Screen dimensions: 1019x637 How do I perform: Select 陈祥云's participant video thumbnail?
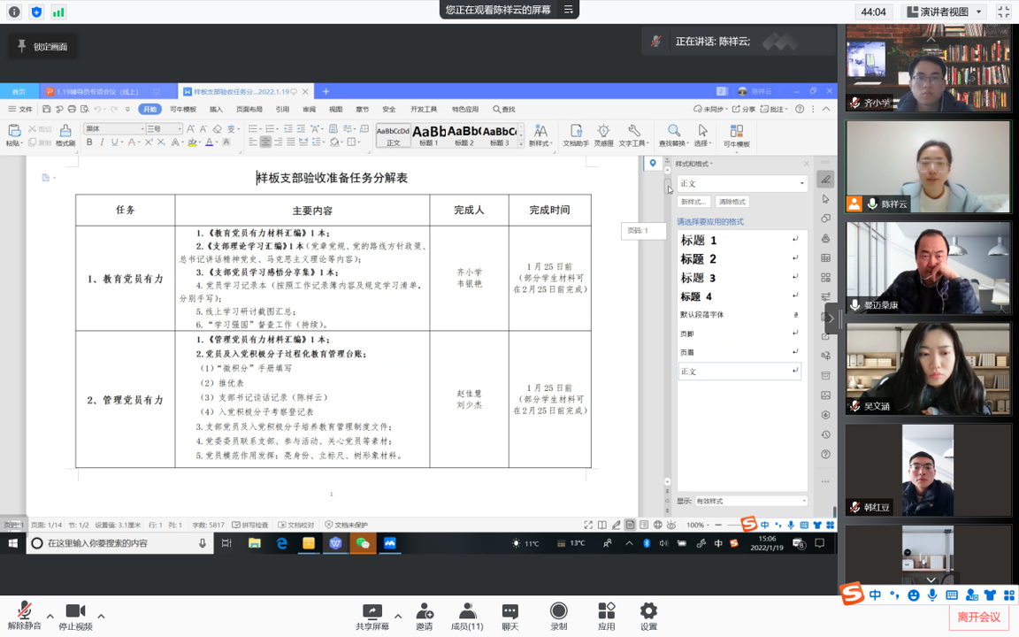click(x=928, y=166)
